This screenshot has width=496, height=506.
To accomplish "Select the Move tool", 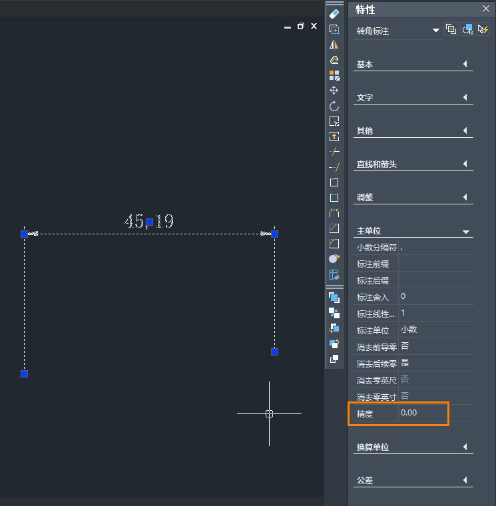I will click(334, 91).
